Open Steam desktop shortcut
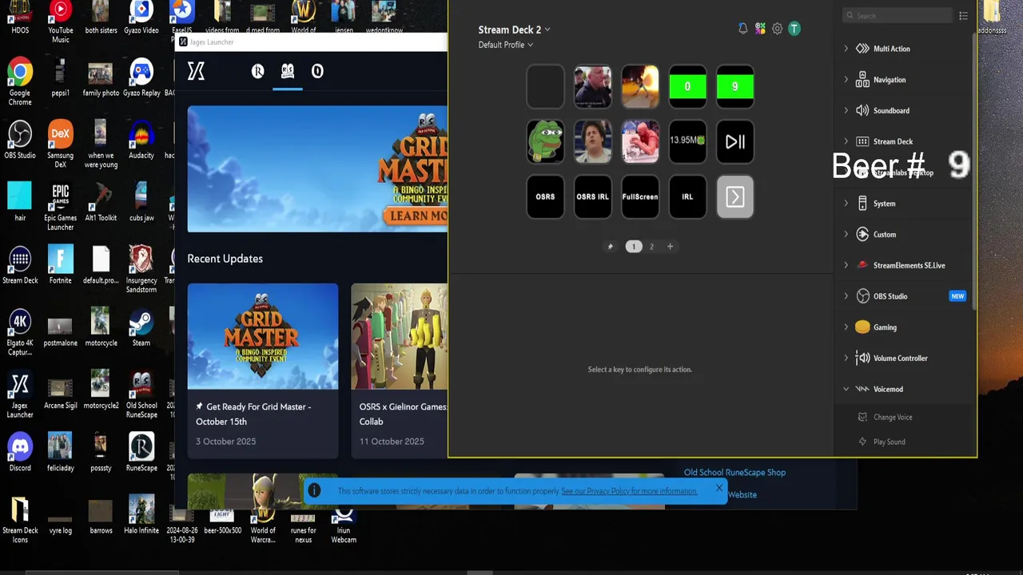The image size is (1023, 575). [x=141, y=327]
